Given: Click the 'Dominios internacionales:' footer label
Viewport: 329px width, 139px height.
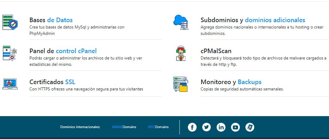Looking at the screenshot, I should click(80, 127).
